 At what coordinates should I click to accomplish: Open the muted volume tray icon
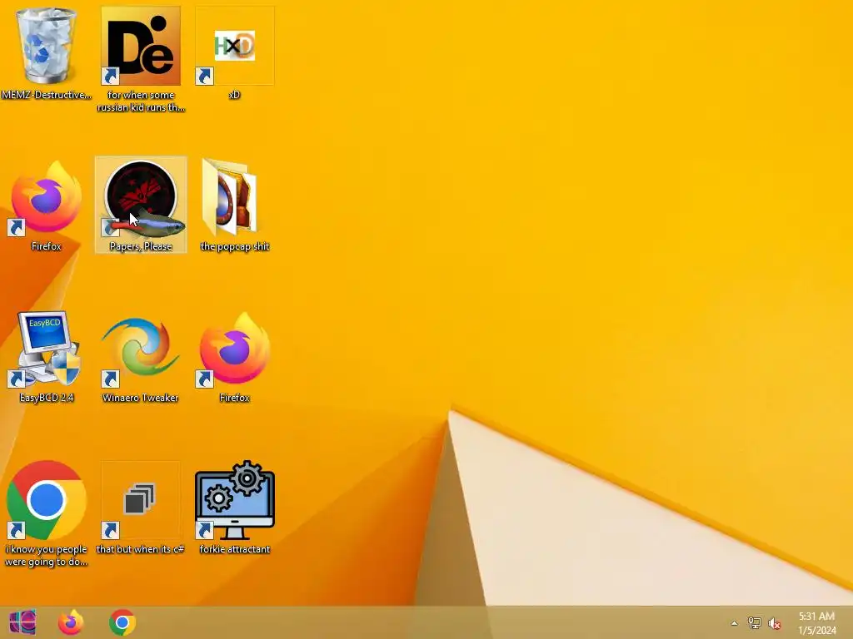(x=774, y=623)
